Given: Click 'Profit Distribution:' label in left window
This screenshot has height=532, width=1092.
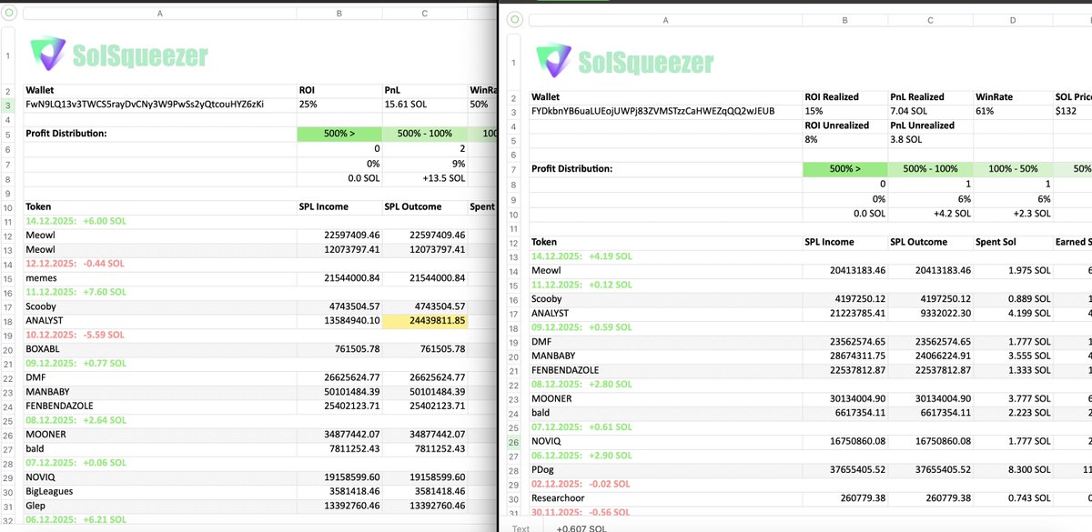Looking at the screenshot, I should [x=66, y=134].
